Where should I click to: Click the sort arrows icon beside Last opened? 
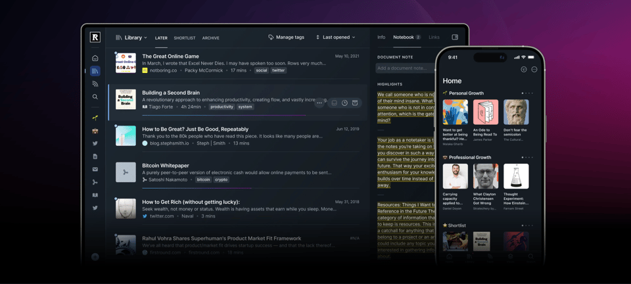(317, 37)
